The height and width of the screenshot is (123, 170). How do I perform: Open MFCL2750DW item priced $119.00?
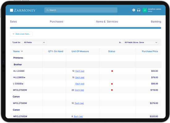20,90
